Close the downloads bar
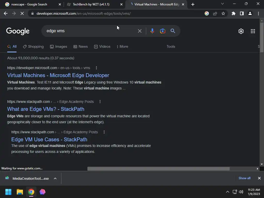 (259, 178)
